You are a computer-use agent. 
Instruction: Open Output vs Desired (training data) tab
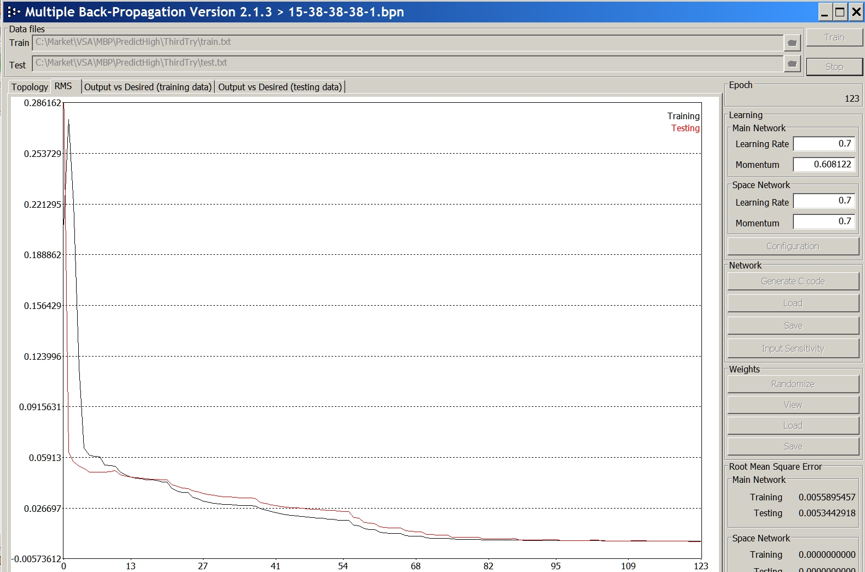coord(148,87)
